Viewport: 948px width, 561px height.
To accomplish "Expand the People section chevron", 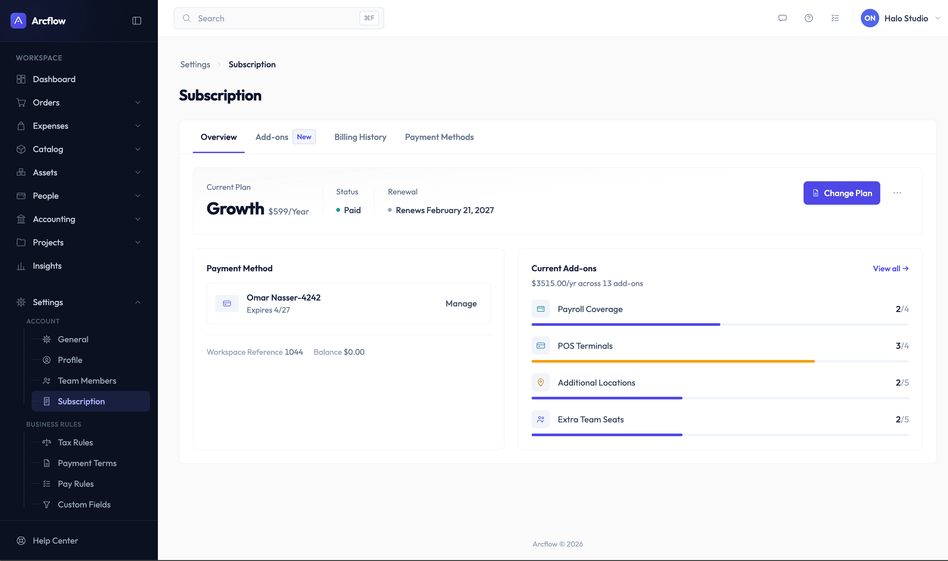I will (138, 196).
